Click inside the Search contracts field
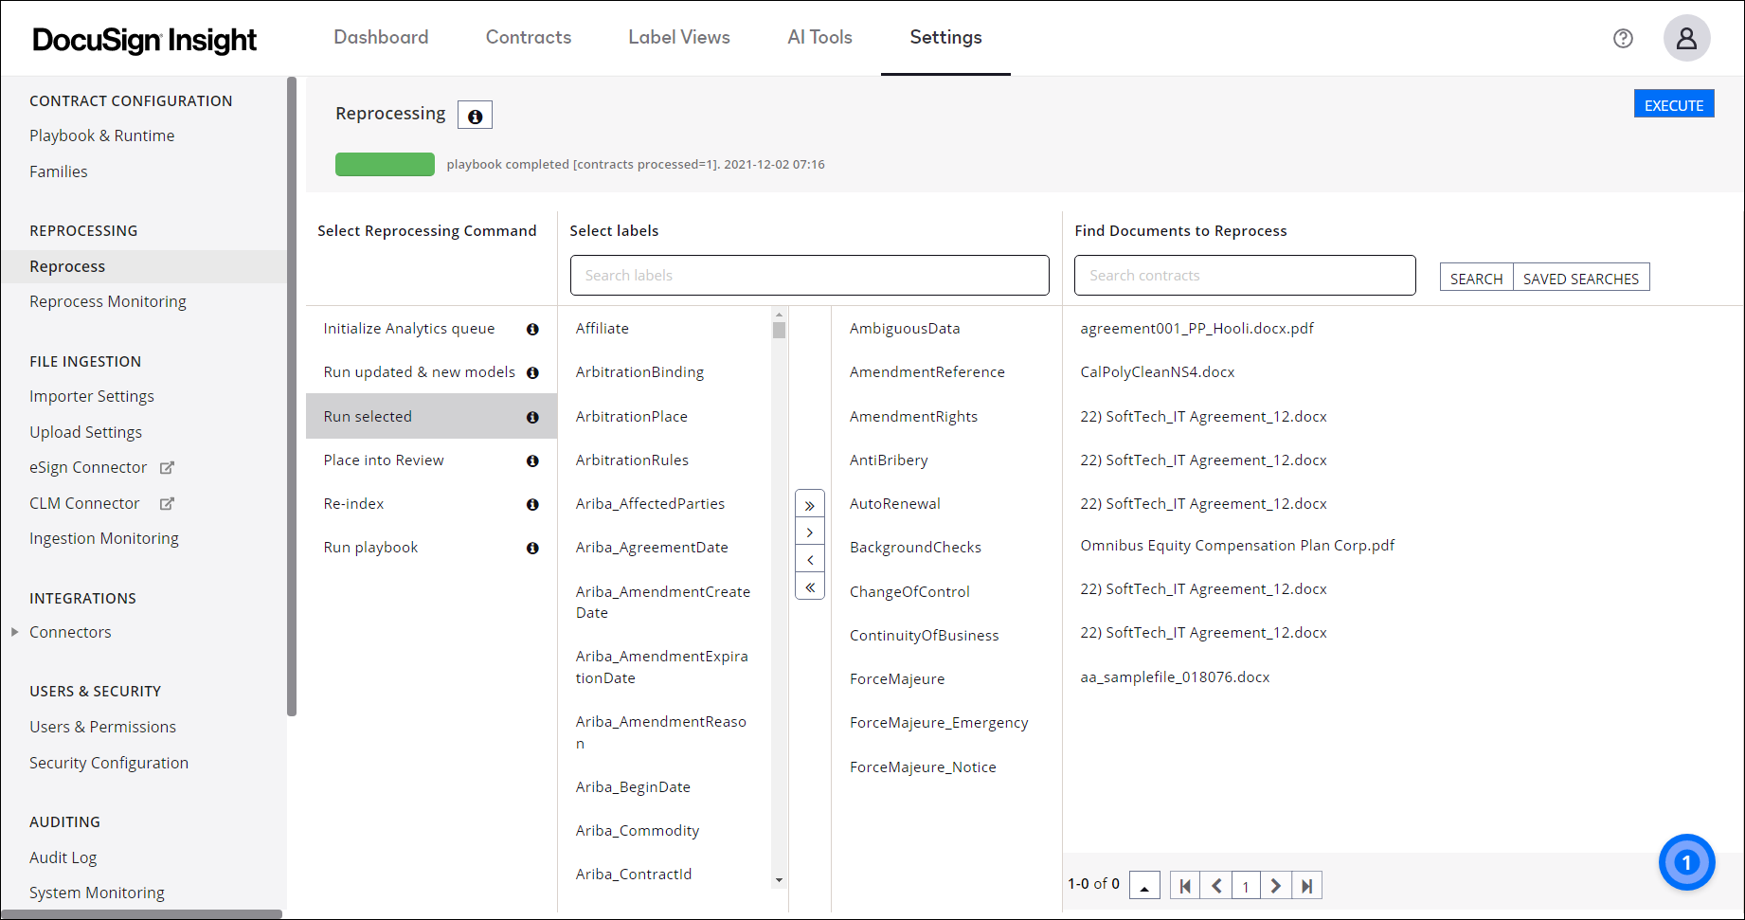 coord(1244,275)
